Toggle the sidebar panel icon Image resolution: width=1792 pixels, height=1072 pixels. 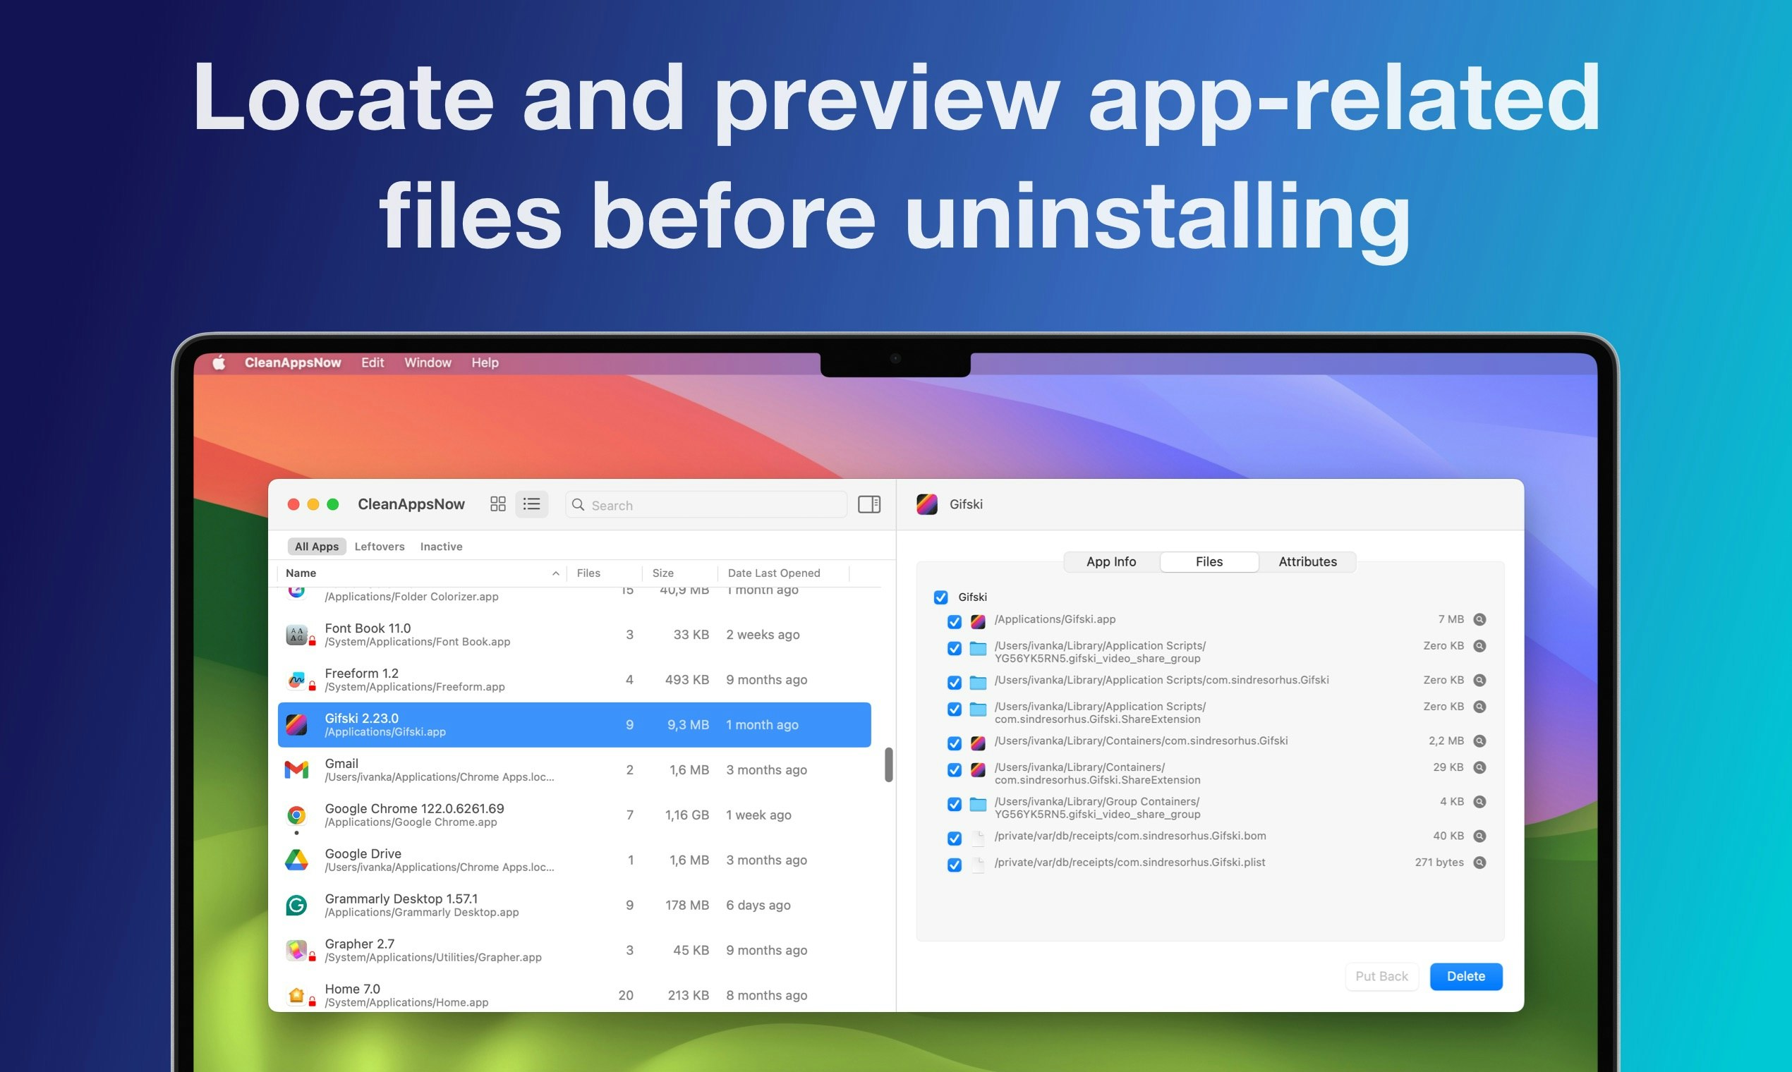(x=868, y=504)
